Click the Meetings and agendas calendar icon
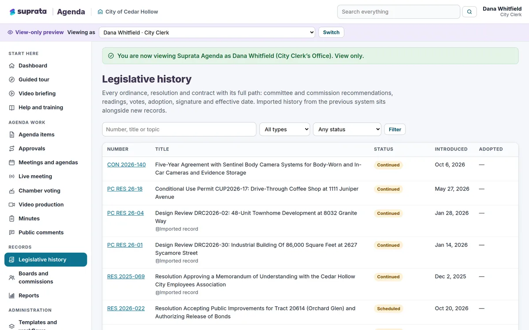 coord(12,162)
